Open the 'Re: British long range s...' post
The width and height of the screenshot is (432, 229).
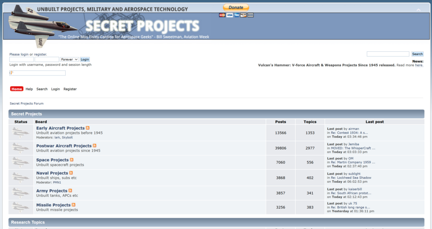tap(350, 207)
